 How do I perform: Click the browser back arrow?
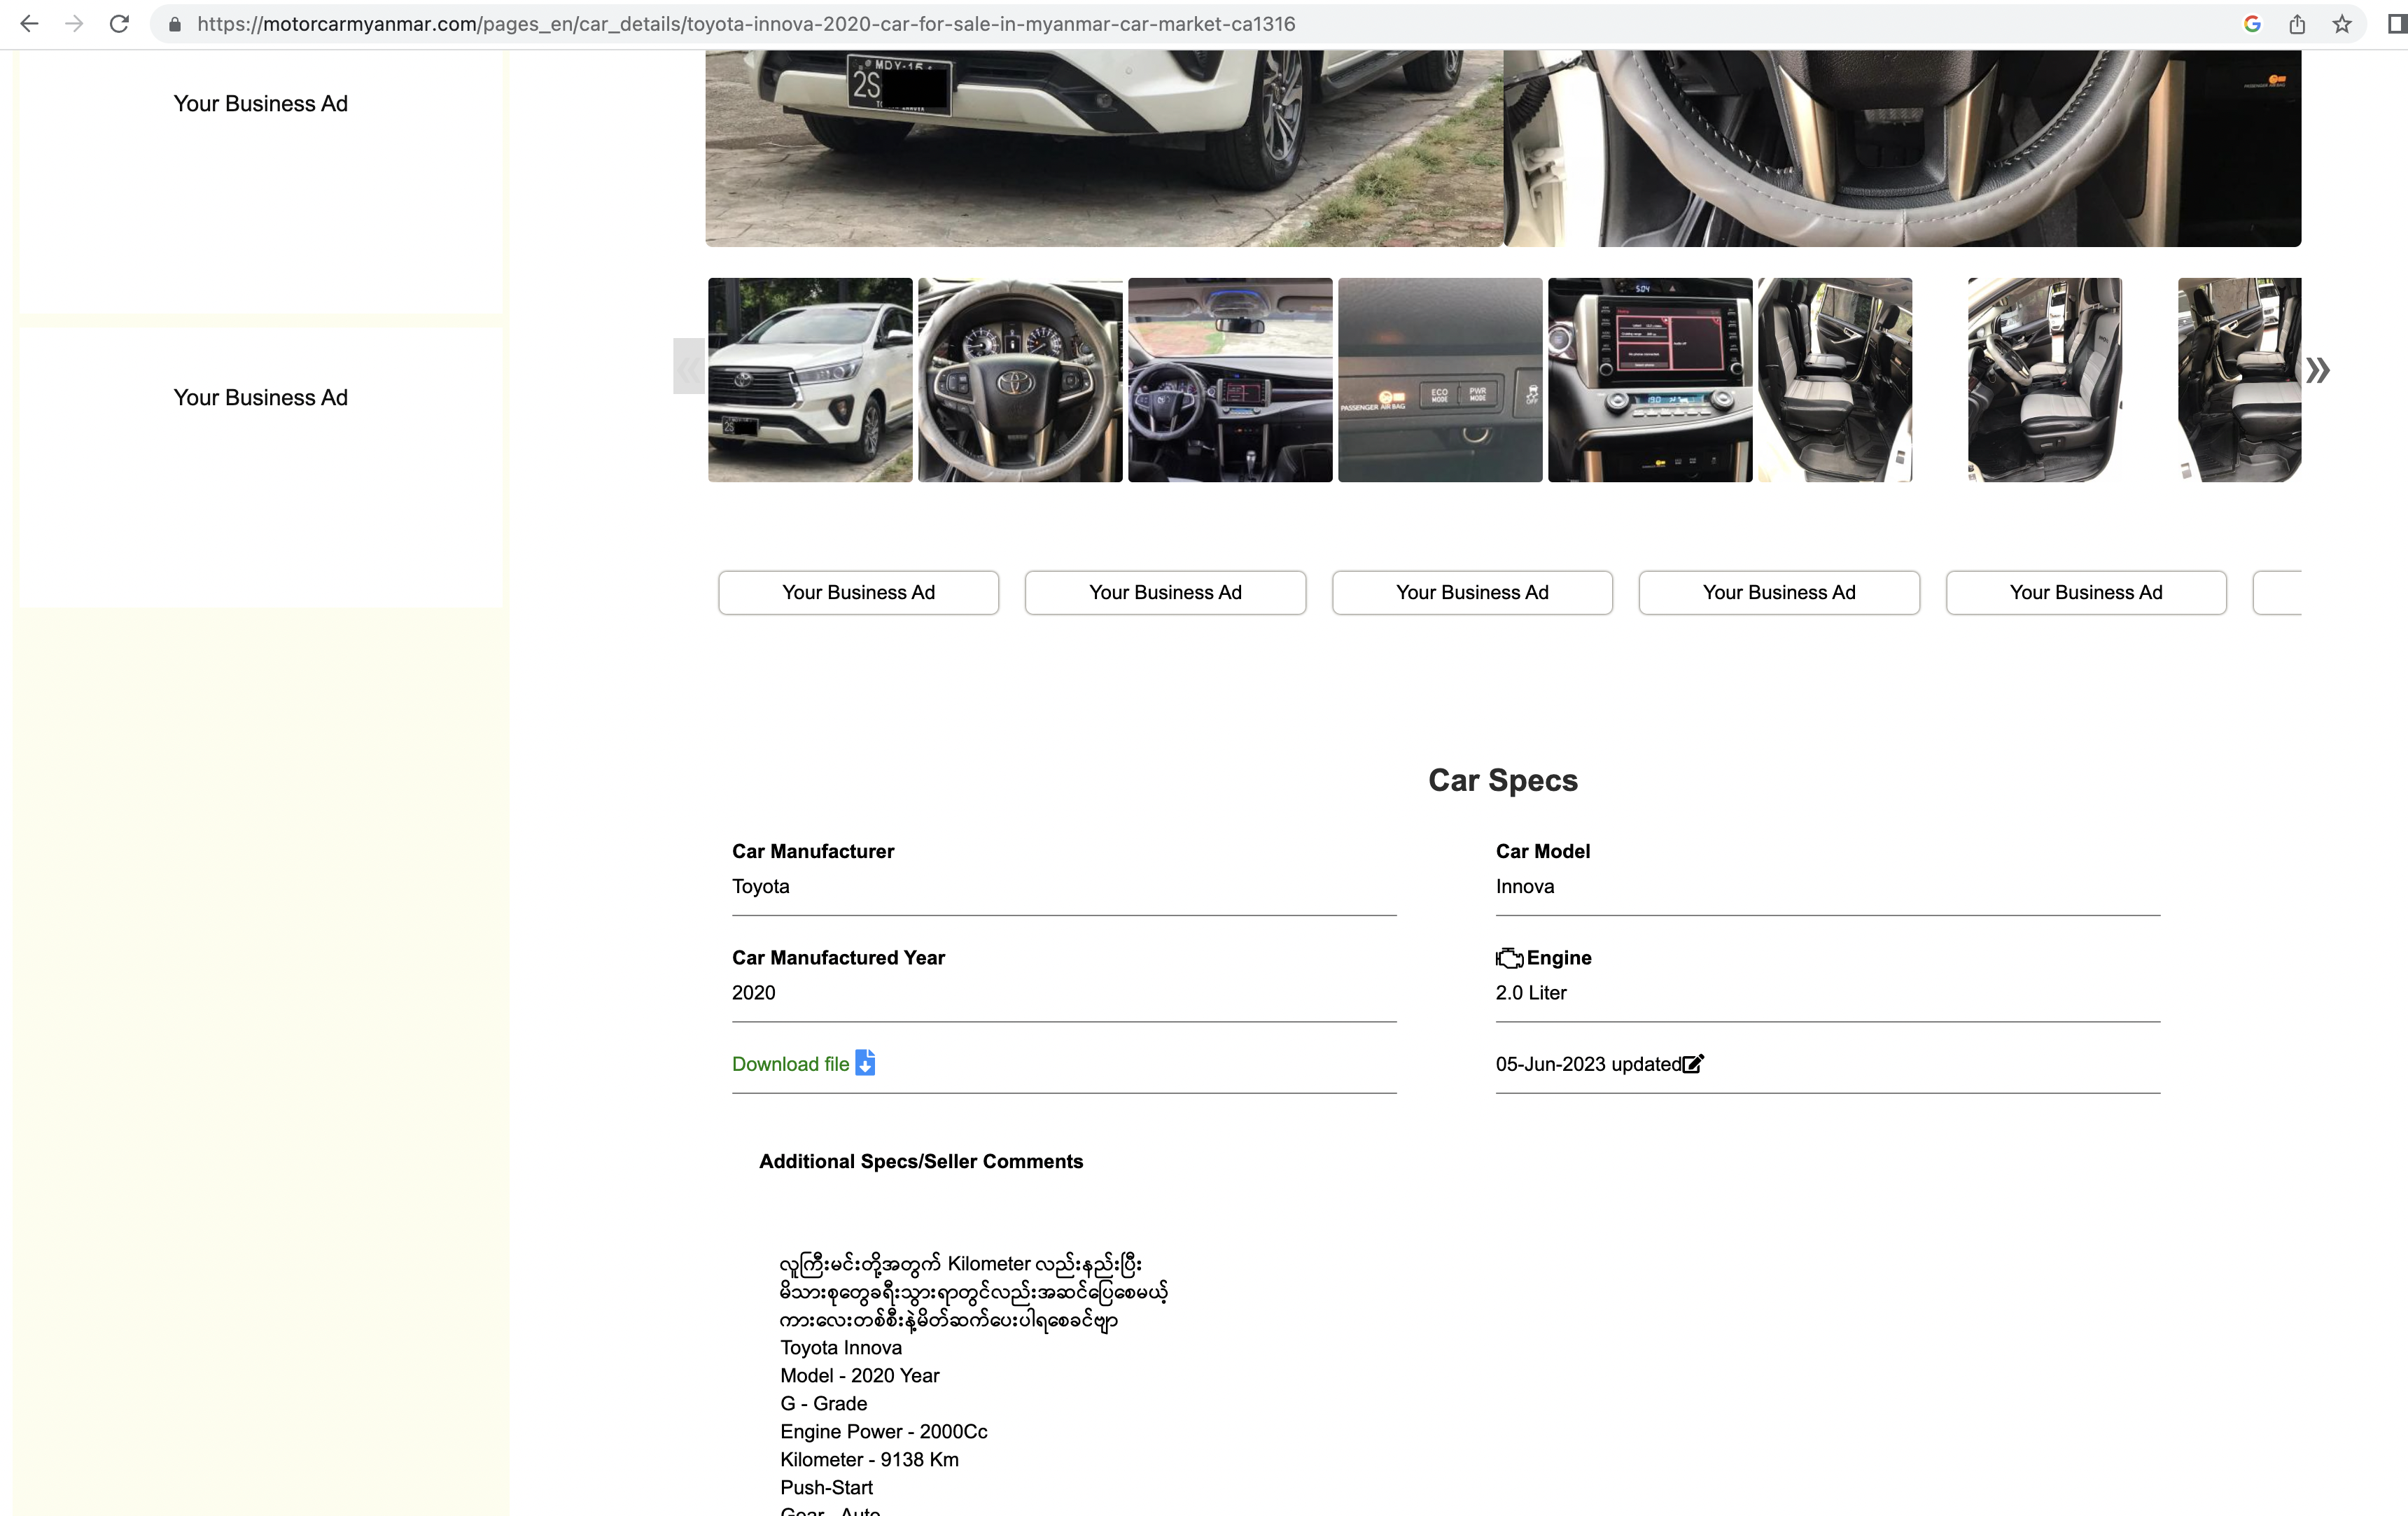point(29,24)
